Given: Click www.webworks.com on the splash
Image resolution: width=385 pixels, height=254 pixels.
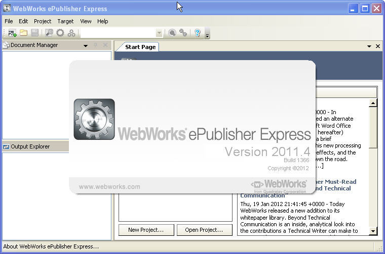Looking at the screenshot, I should [109, 187].
